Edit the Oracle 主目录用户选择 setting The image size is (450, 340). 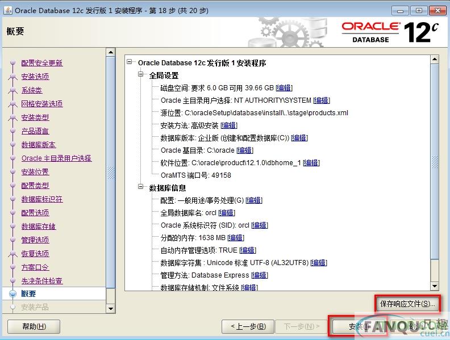tap(321, 100)
